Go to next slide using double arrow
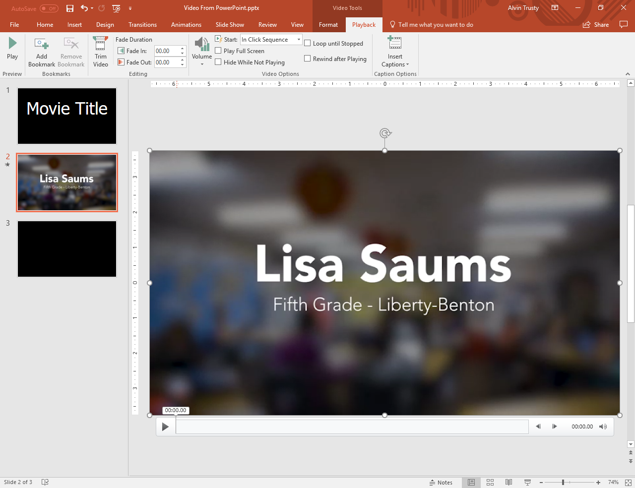This screenshot has height=488, width=635. click(631, 461)
